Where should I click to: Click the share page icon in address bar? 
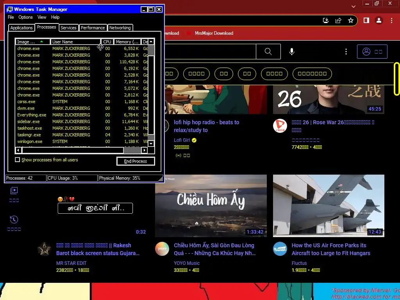click(x=338, y=20)
